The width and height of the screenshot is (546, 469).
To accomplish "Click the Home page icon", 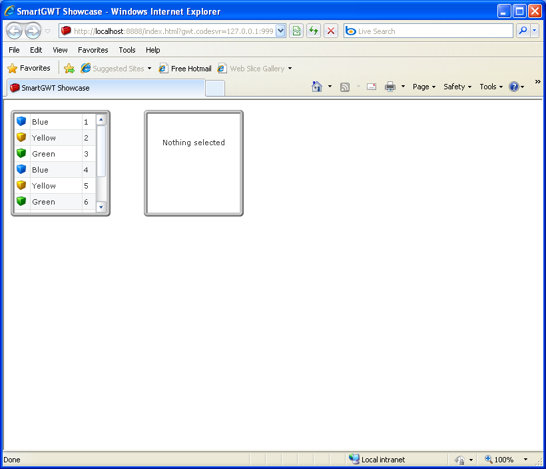I will (317, 87).
